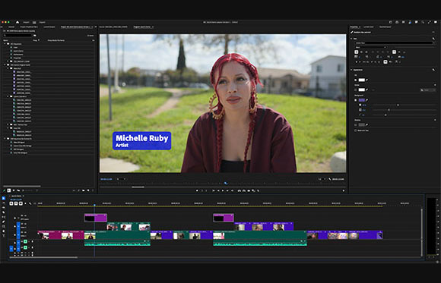This screenshot has height=283, width=441.
Task: Open timeline display settings wrench
Action: tap(30, 203)
